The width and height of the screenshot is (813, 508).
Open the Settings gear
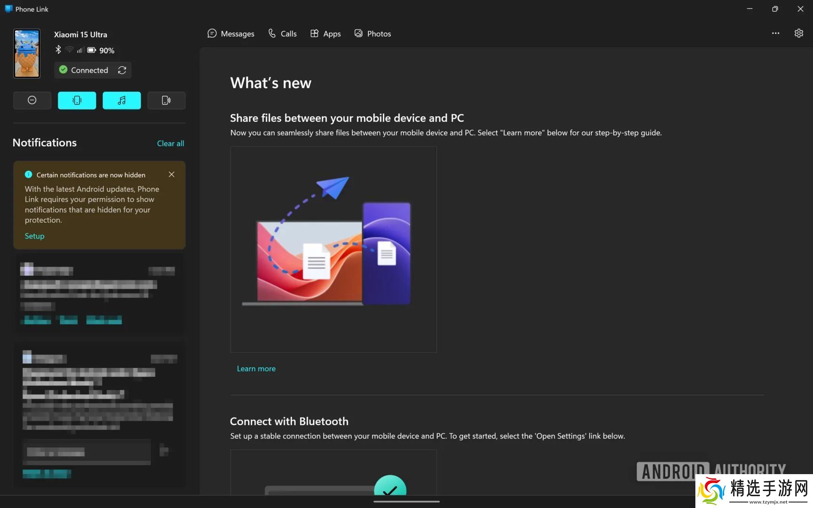pos(798,33)
